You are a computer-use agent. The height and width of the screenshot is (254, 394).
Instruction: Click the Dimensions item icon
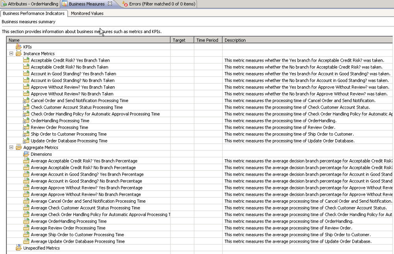(27, 154)
